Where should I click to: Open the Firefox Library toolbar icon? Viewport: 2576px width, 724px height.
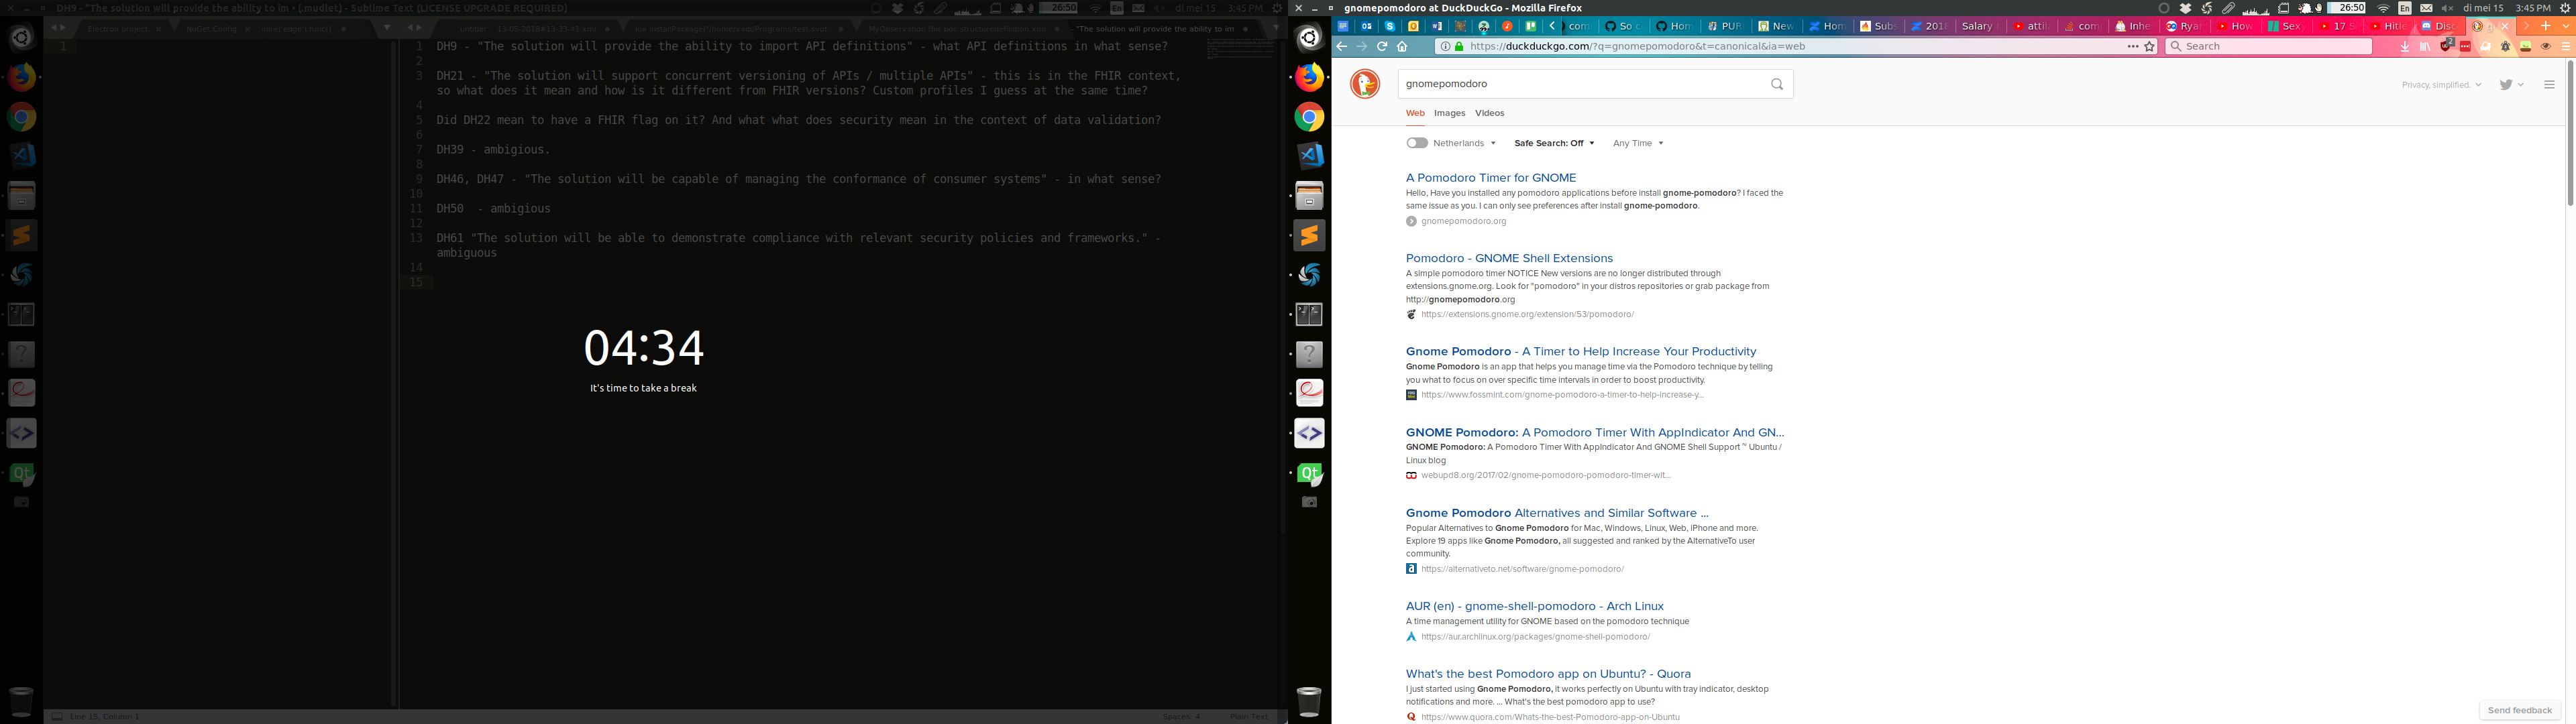coord(2425,46)
